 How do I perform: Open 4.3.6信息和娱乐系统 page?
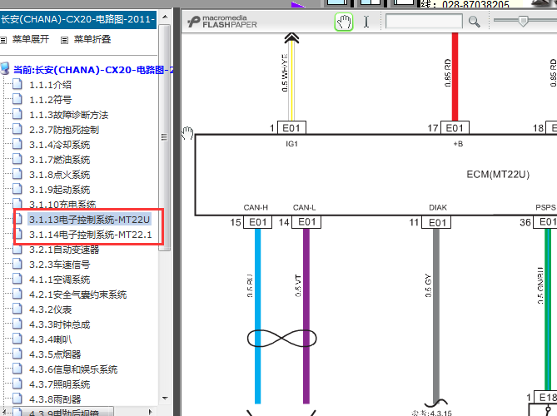[x=73, y=369]
